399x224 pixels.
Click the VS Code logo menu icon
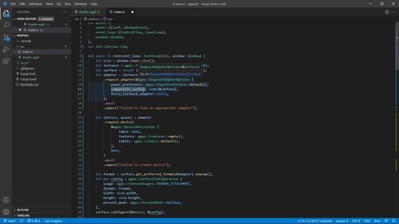[4, 4]
